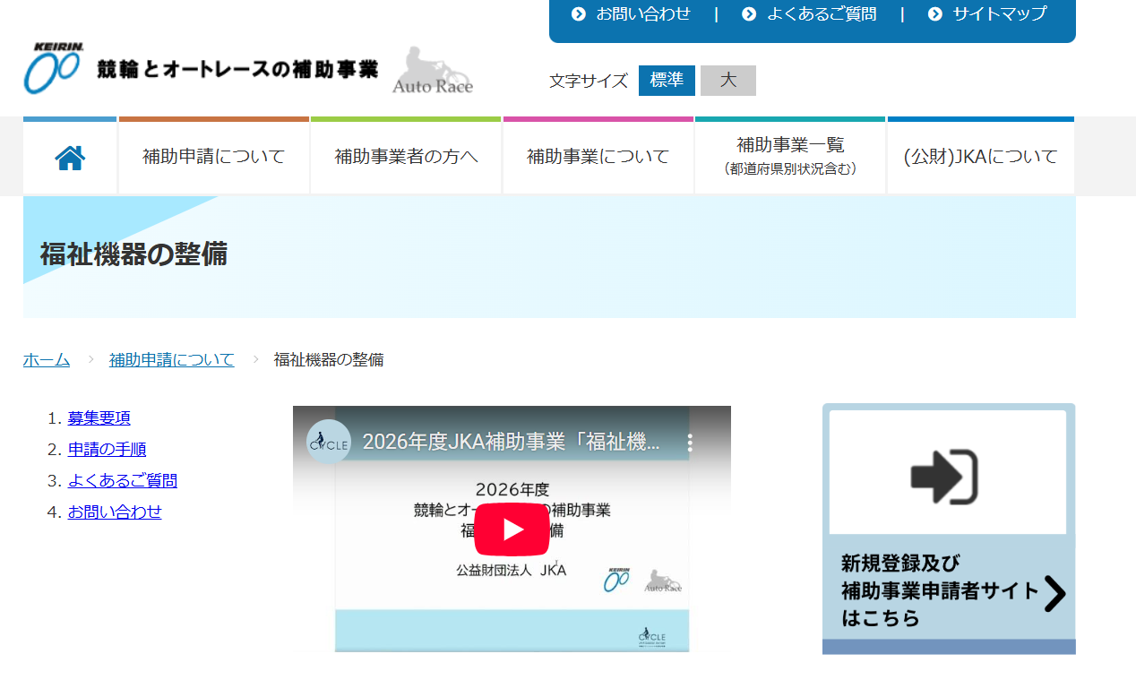
Task: Follow the ホーム breadcrumb link
Action: coord(46,358)
